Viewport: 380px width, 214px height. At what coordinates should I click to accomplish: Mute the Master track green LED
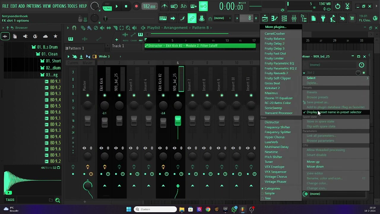pyautogui.click(x=88, y=95)
